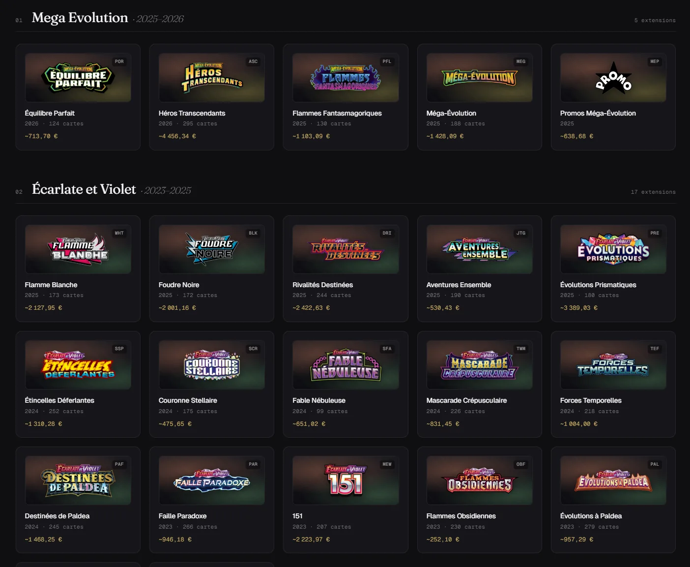Click the Mega Evolution section heading
690x567 pixels.
[x=80, y=18]
